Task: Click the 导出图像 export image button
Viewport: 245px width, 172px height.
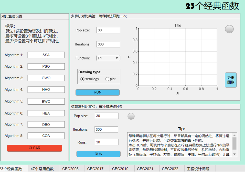Action: coord(231,80)
